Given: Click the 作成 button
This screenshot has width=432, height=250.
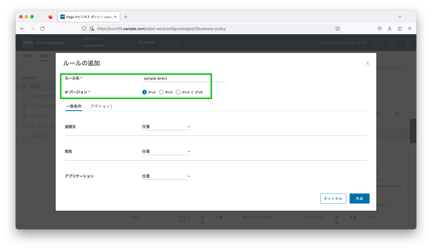Looking at the screenshot, I should point(359,198).
